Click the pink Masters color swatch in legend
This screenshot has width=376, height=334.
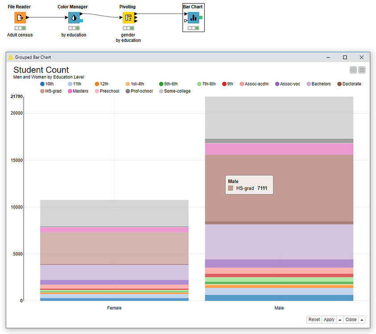[x=70, y=91]
